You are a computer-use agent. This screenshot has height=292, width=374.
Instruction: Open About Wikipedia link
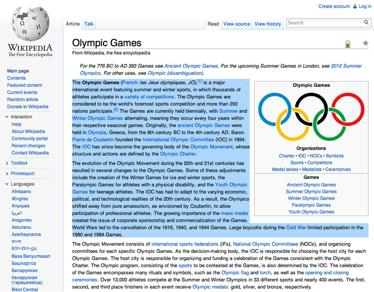click(28, 131)
